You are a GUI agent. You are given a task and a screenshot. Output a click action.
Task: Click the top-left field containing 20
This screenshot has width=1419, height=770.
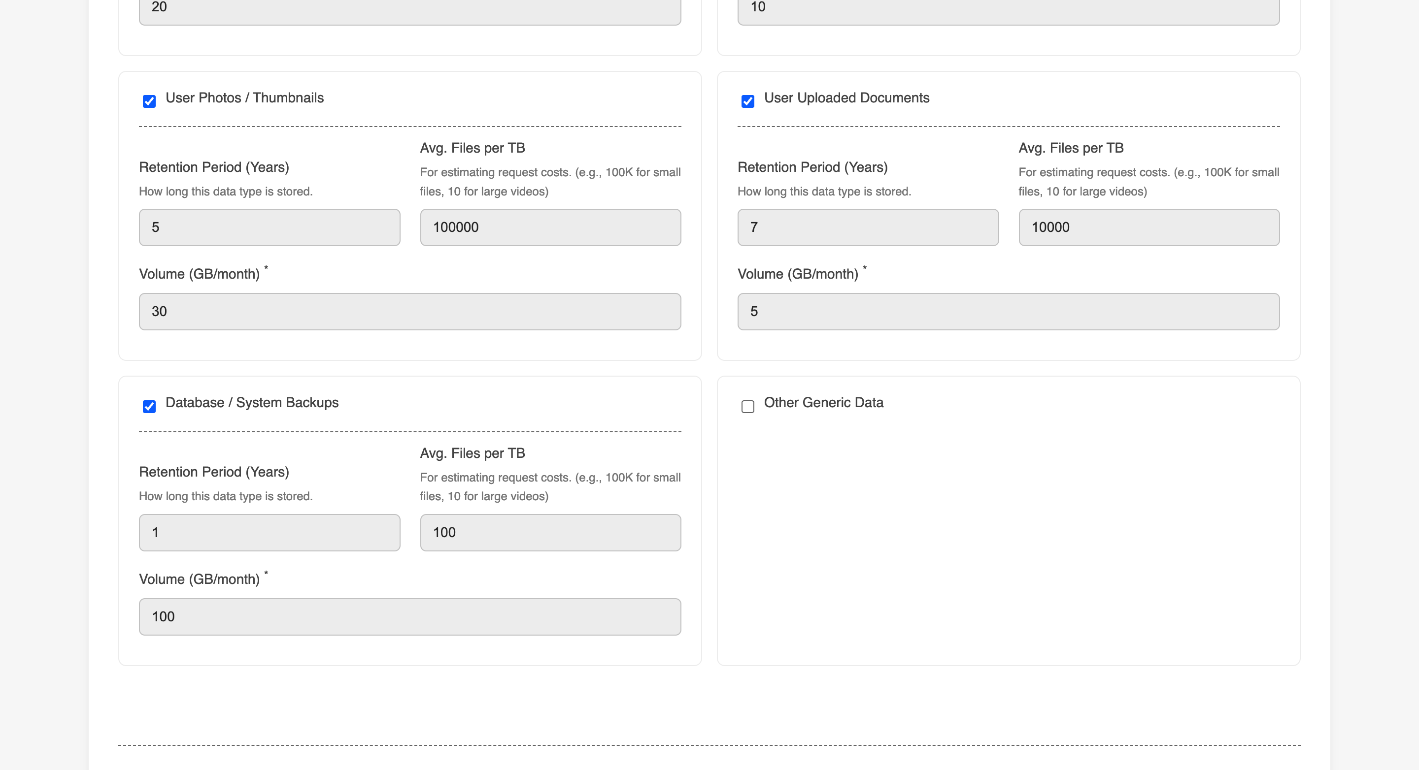pyautogui.click(x=409, y=9)
